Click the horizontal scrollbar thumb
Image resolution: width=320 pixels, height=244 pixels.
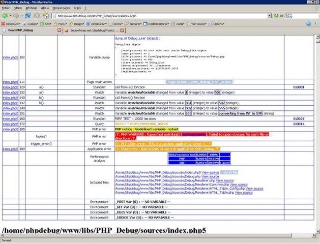148,235
